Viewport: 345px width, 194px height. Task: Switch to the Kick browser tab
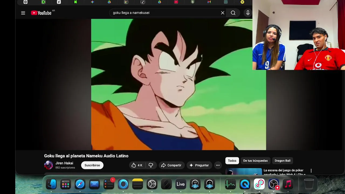tap(75, 2)
